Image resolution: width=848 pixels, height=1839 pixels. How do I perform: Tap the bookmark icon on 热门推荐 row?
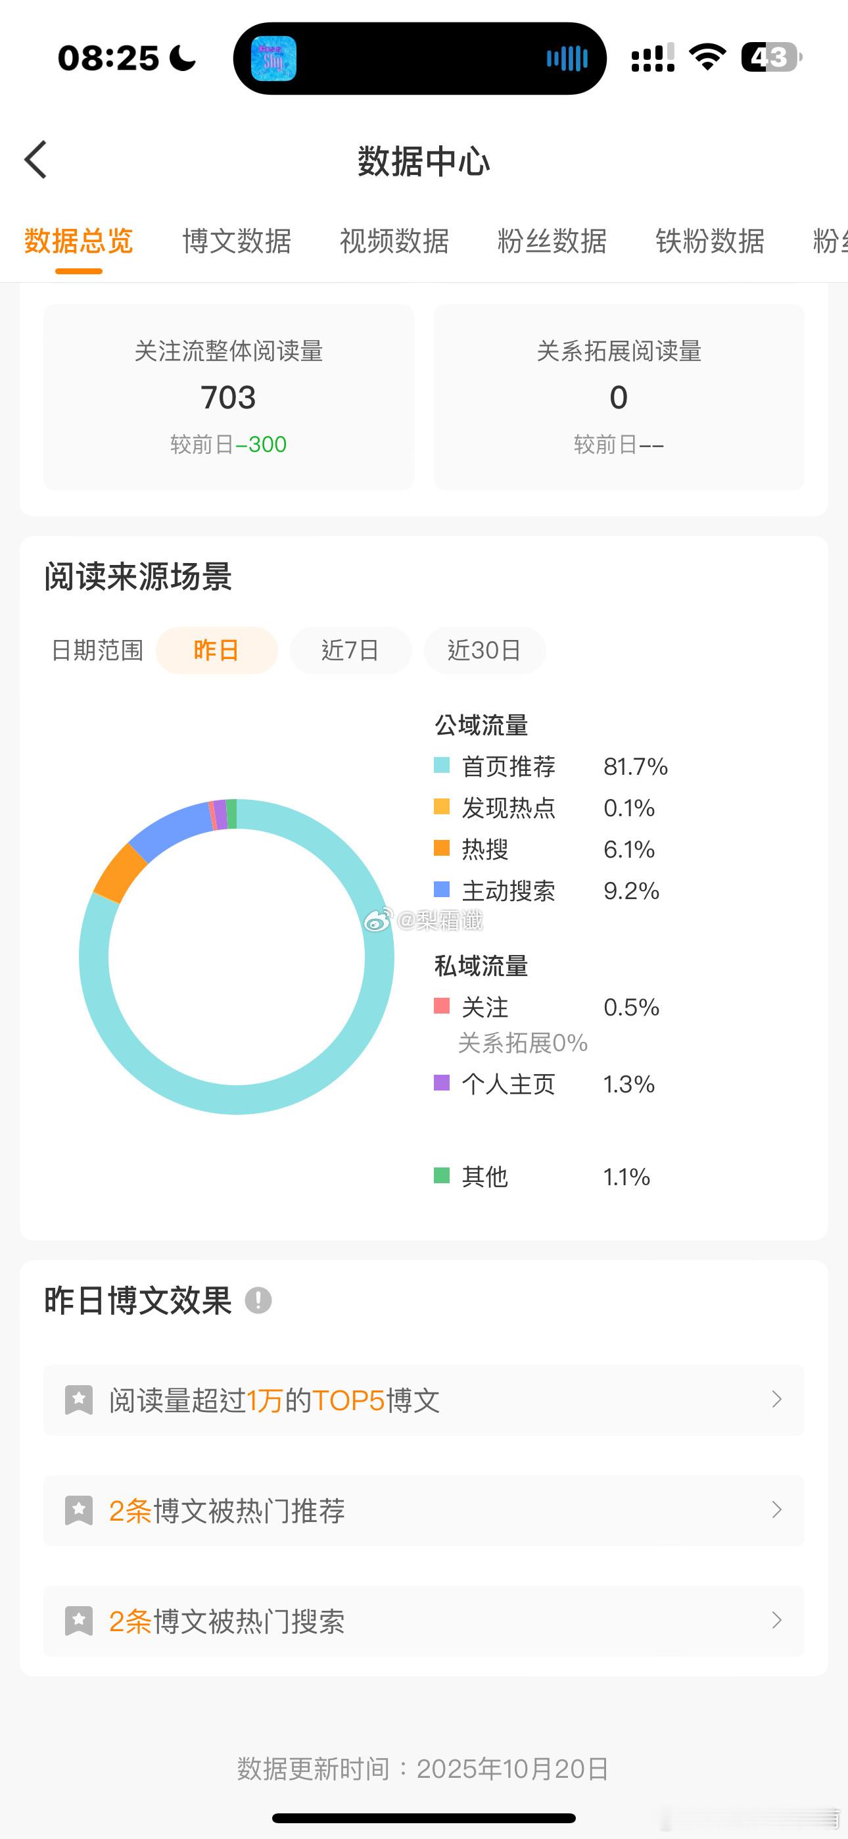coord(80,1511)
